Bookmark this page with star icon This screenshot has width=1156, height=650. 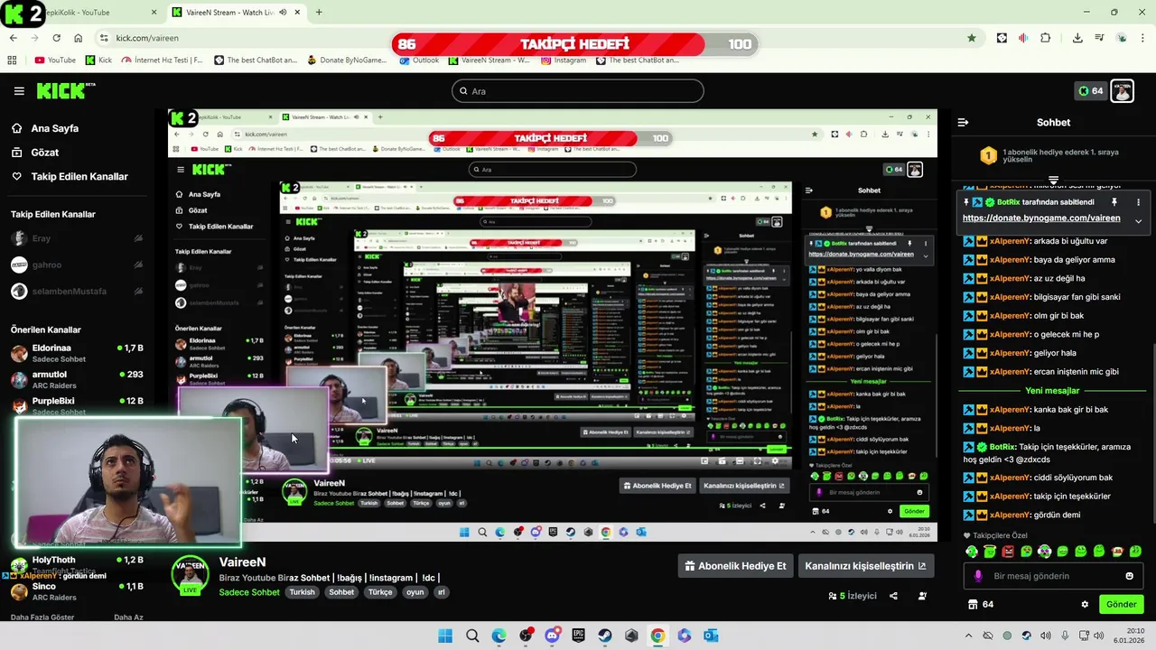coord(972,38)
